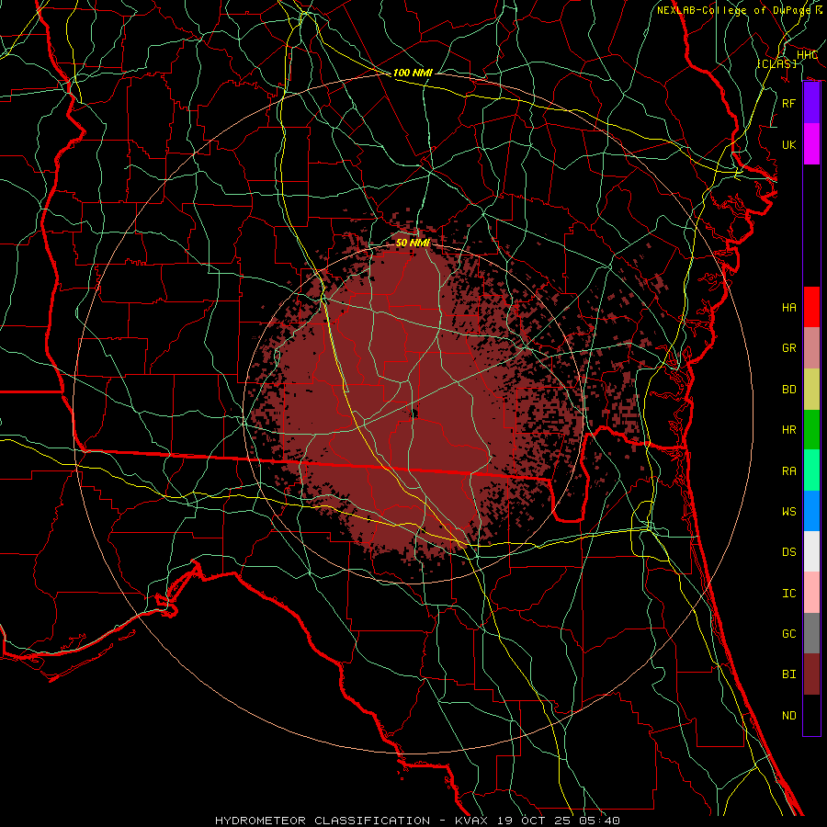Click the BI brown legend swatch
The width and height of the screenshot is (827, 827).
pyautogui.click(x=811, y=674)
